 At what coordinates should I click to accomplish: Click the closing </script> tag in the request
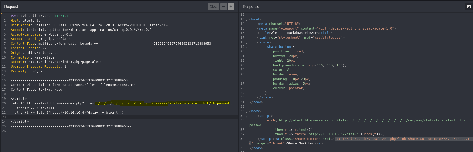coord(20,122)
